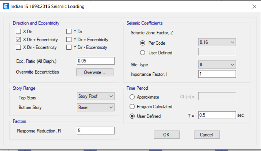Expand the Site Type dropdown
Image resolution: width=261 pixels, height=151 pixels.
[217, 65]
